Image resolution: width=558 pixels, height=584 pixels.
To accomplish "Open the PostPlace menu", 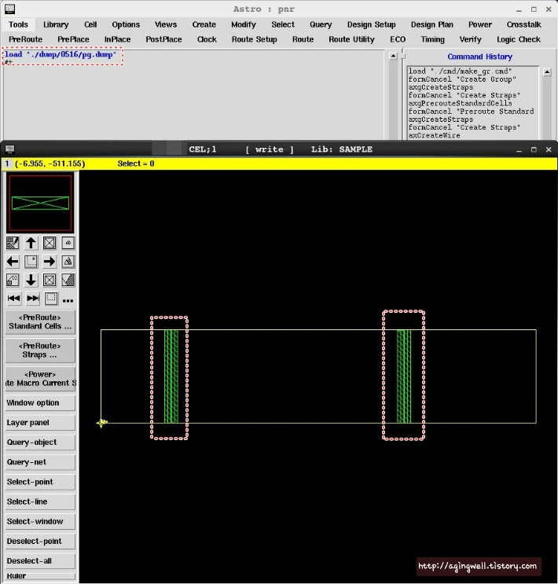I will [x=164, y=39].
